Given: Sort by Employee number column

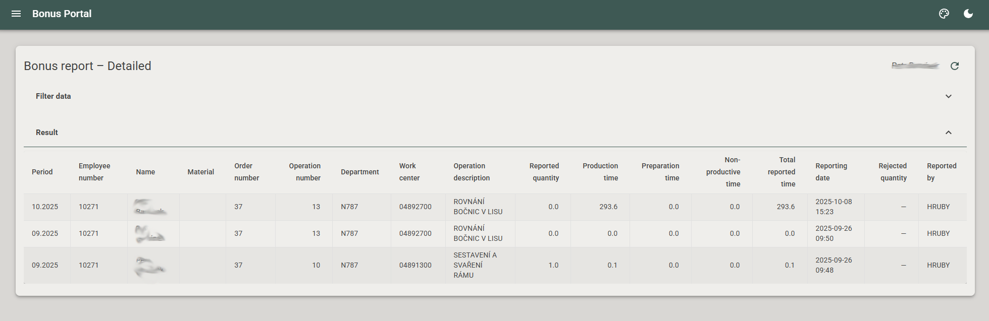Looking at the screenshot, I should [x=94, y=172].
